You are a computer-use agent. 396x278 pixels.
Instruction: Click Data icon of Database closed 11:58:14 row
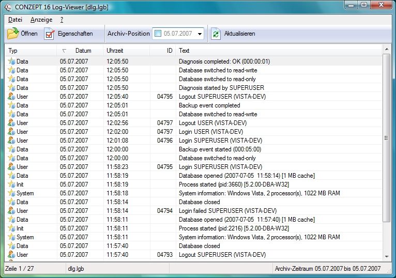point(11,202)
